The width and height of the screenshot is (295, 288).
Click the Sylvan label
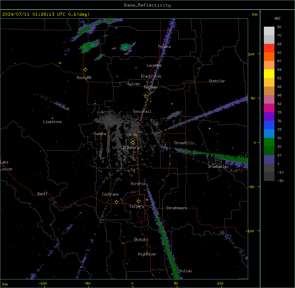[133, 84]
